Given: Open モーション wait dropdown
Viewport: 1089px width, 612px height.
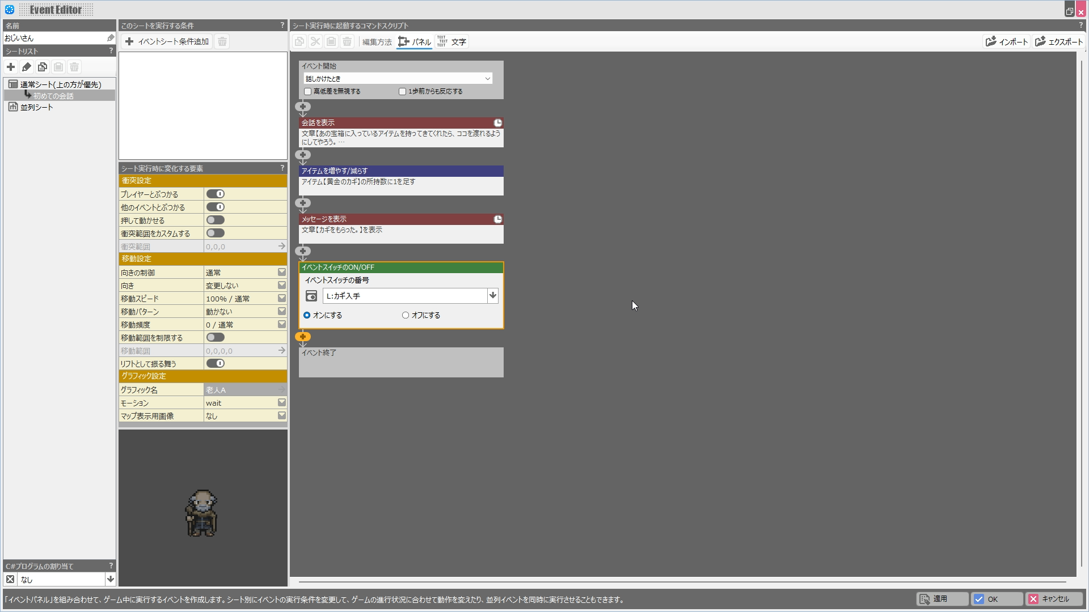Looking at the screenshot, I should [x=282, y=402].
